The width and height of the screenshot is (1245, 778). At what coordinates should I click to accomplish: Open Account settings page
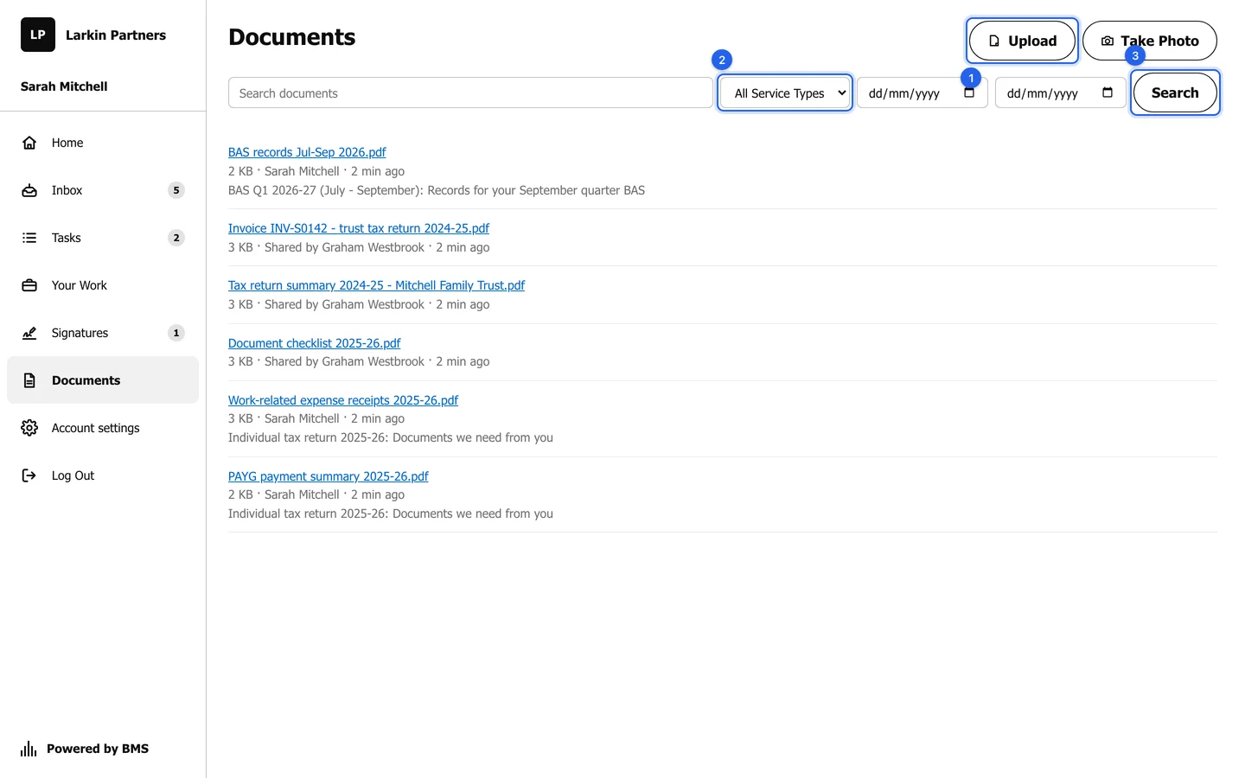[x=103, y=428]
